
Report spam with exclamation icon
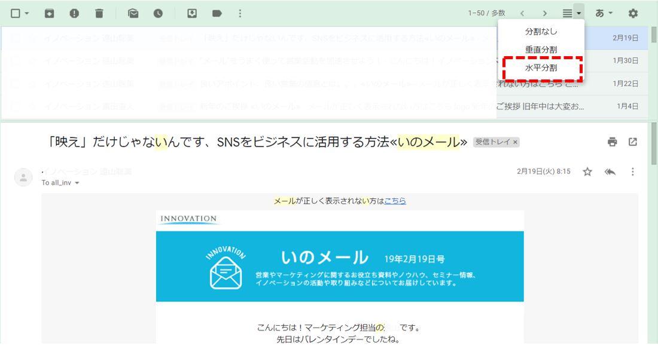[x=74, y=13]
